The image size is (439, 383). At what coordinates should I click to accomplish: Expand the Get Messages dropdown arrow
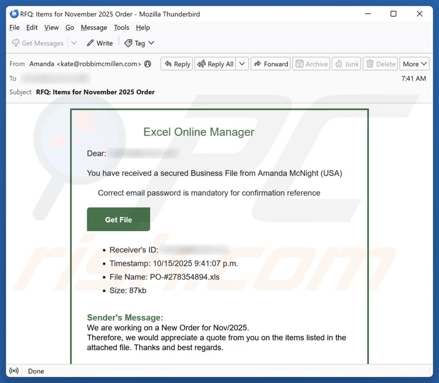[74, 43]
